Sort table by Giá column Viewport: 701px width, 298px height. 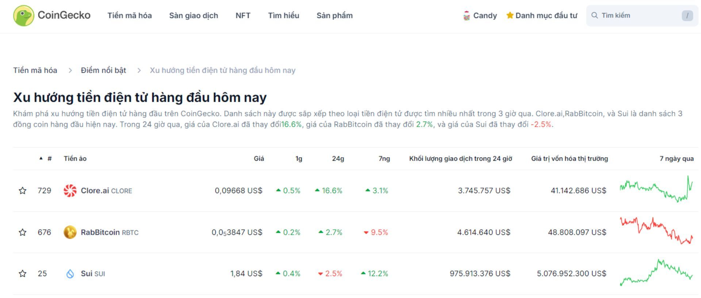coord(259,158)
